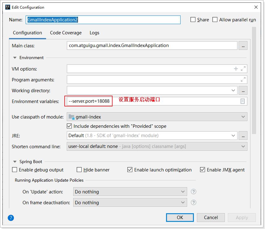The image size is (265, 229).
Task: Disable Enable launch optimization checkbox
Action: tap(130, 170)
